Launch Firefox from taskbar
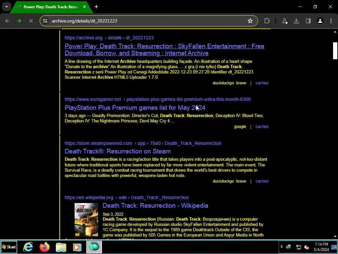 click(45, 247)
